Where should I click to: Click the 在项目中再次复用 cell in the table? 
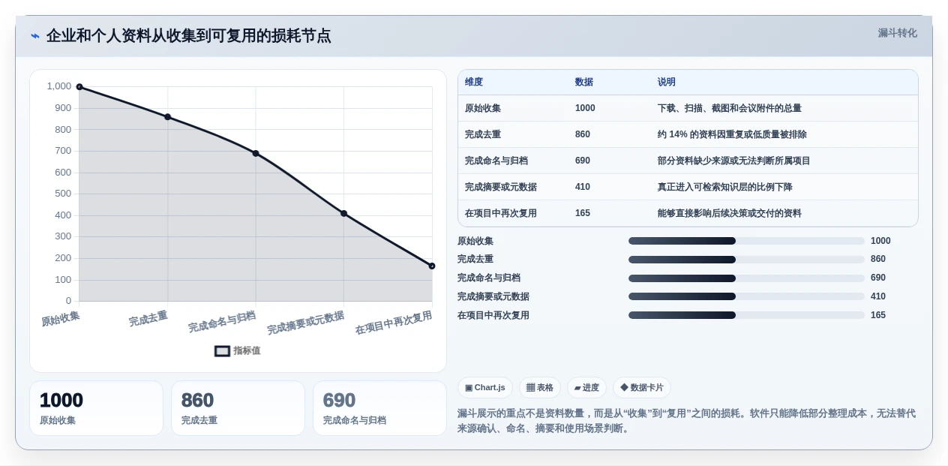501,213
